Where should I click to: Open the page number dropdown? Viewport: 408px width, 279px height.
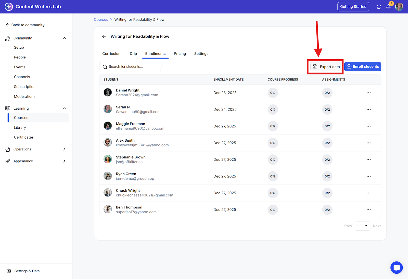[x=362, y=226]
